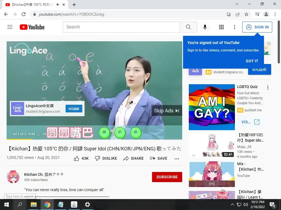Go back to the previous page
This screenshot has height=210, width=281.
pyautogui.click(x=6, y=14)
